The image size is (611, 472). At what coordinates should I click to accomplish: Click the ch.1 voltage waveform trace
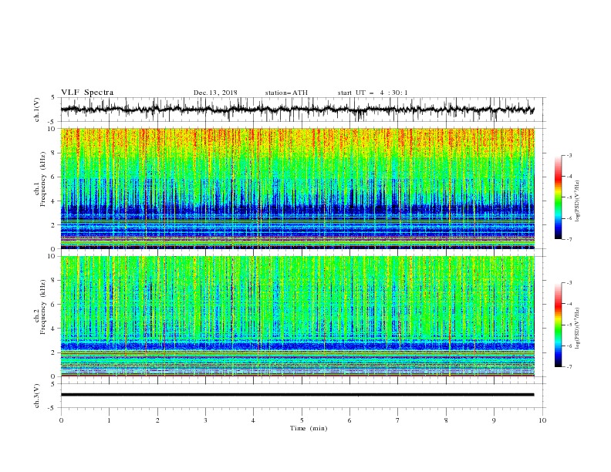(297, 110)
